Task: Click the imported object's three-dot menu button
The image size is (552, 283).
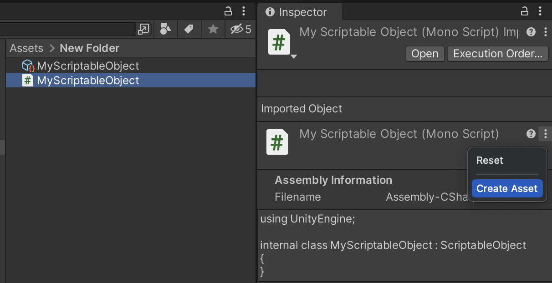Action: 545,134
